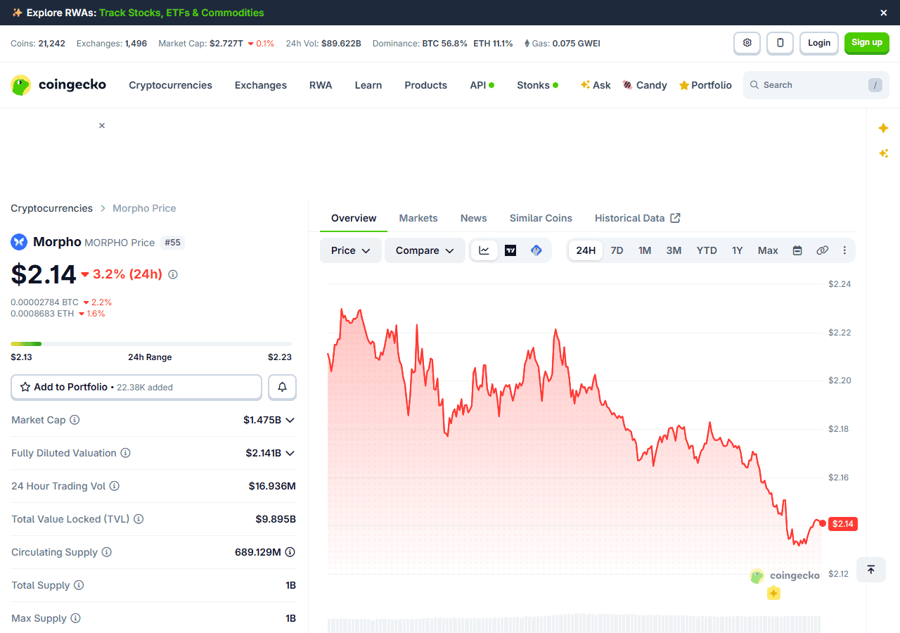Copy chart link via link icon
Viewport: 900px width, 633px height.
click(x=822, y=250)
